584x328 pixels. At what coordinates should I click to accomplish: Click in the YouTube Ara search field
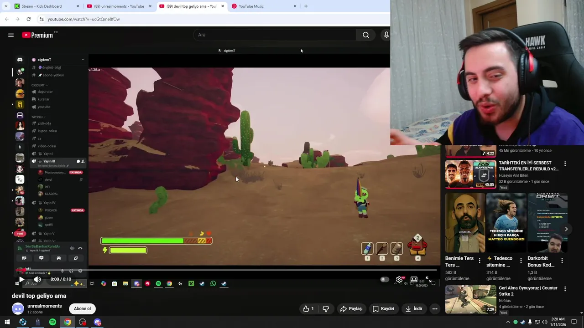(x=275, y=35)
